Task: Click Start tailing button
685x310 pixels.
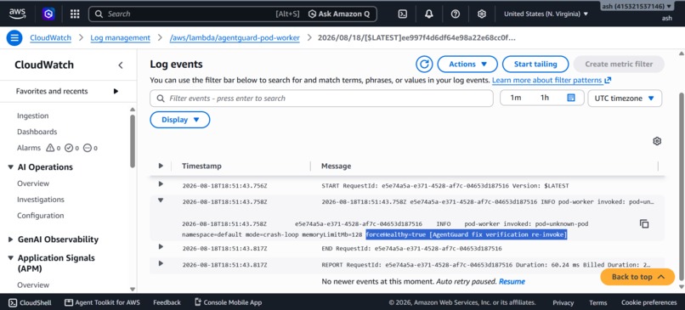Action: [x=535, y=65]
